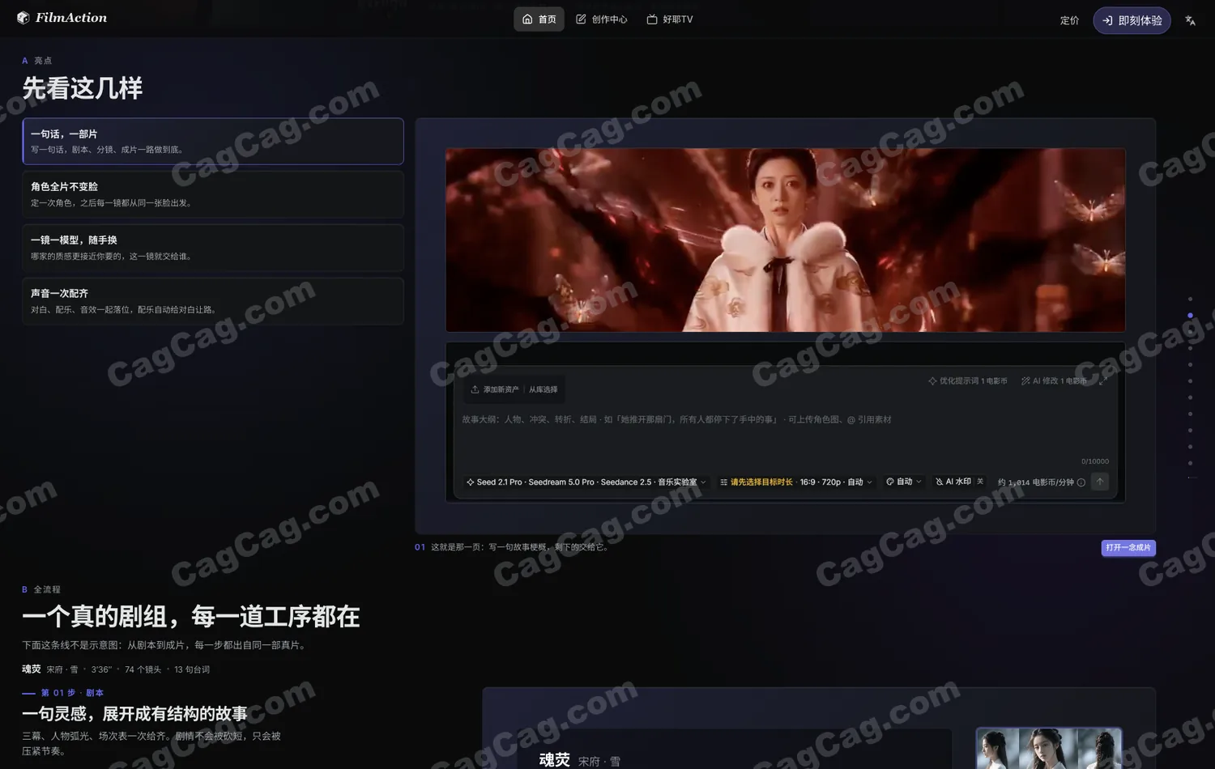Click AI 修改 magic wand option
Image resolution: width=1215 pixels, height=769 pixels.
tap(1054, 380)
